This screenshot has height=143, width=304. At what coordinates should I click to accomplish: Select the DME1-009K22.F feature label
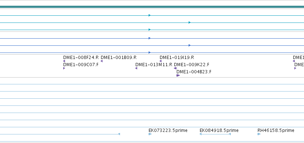pos(191,65)
